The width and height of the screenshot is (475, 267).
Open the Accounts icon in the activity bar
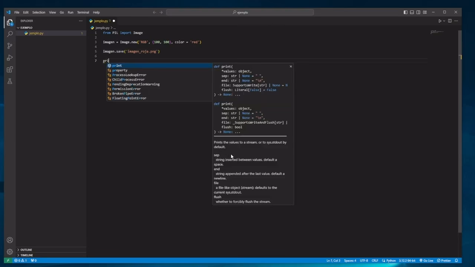[x=10, y=240]
